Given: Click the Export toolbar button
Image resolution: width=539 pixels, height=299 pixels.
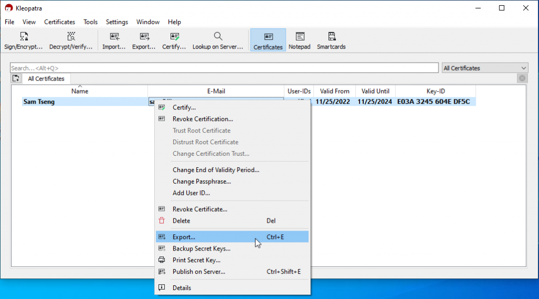Looking at the screenshot, I should [144, 41].
